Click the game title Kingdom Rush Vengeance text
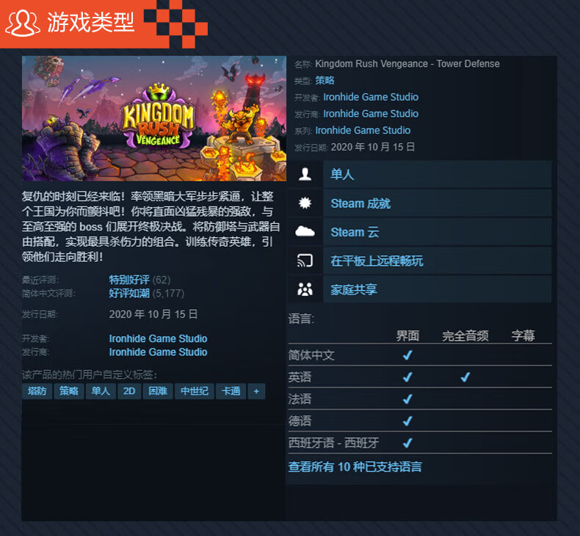The height and width of the screenshot is (536, 580). (407, 64)
